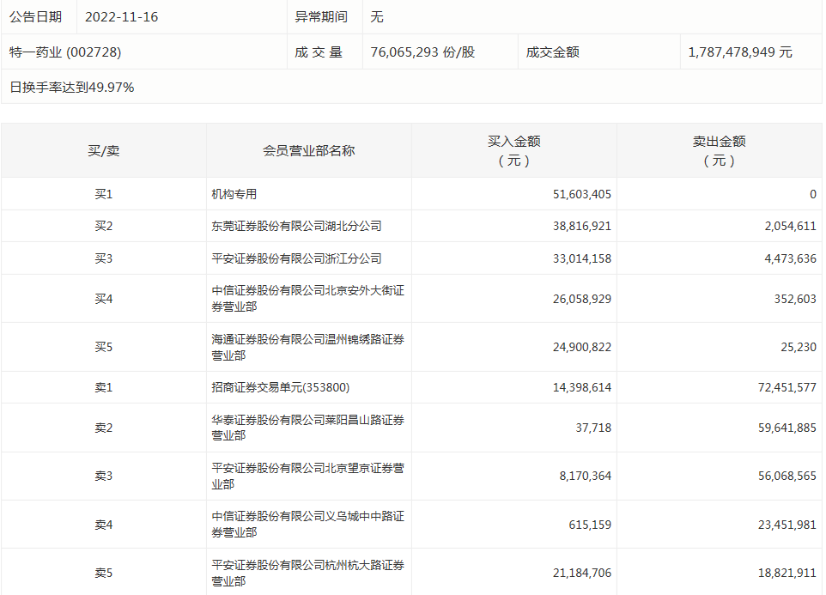Click the 卖2 rank cell
This screenshot has height=595, width=826.
point(103,428)
